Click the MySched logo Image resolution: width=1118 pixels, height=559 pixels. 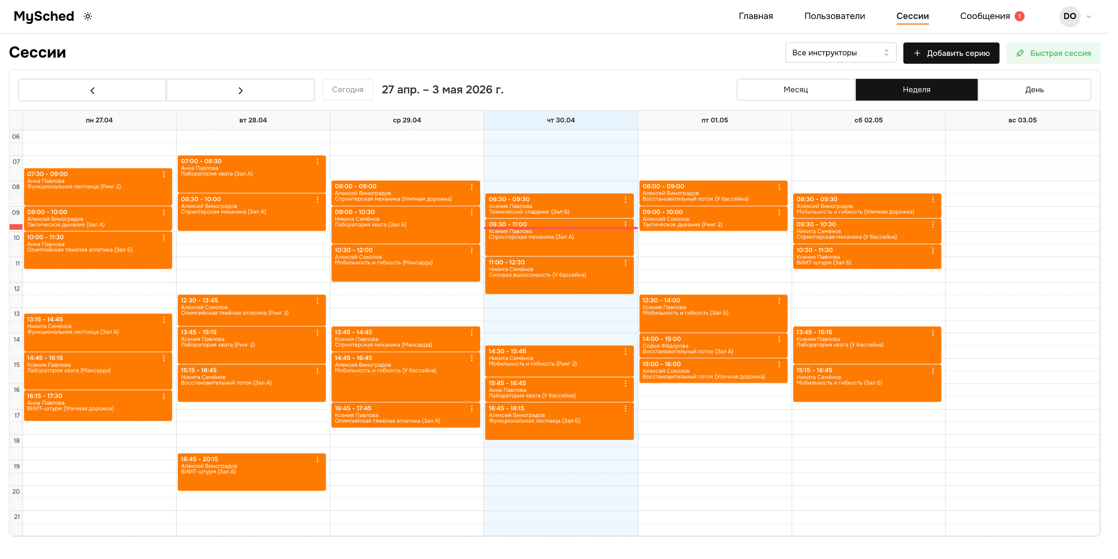tap(44, 17)
